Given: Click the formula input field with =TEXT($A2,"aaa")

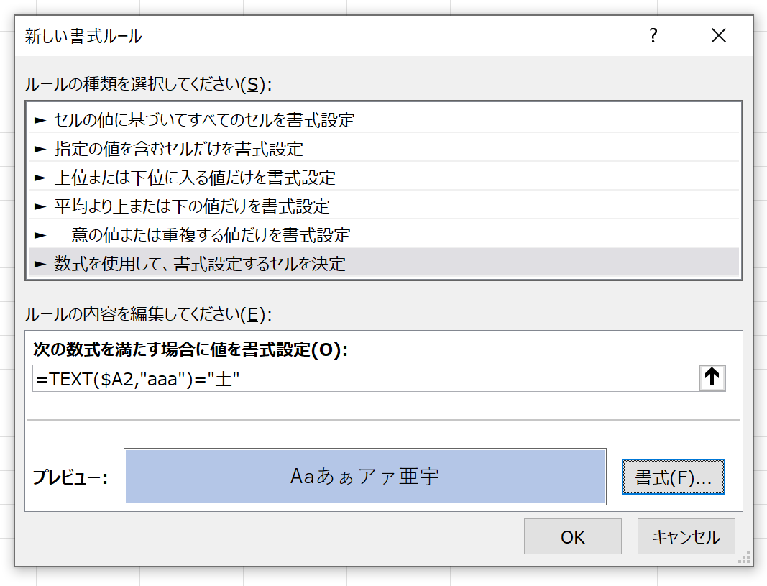Looking at the screenshot, I should pyautogui.click(x=366, y=378).
